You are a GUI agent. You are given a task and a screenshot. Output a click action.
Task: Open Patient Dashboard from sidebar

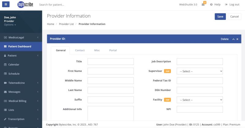click(x=20, y=47)
